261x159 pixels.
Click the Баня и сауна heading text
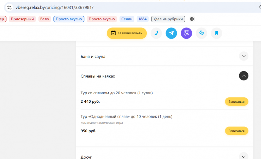(x=93, y=57)
